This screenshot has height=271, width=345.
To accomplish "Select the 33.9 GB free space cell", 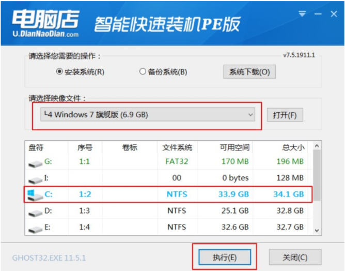I will click(233, 194).
